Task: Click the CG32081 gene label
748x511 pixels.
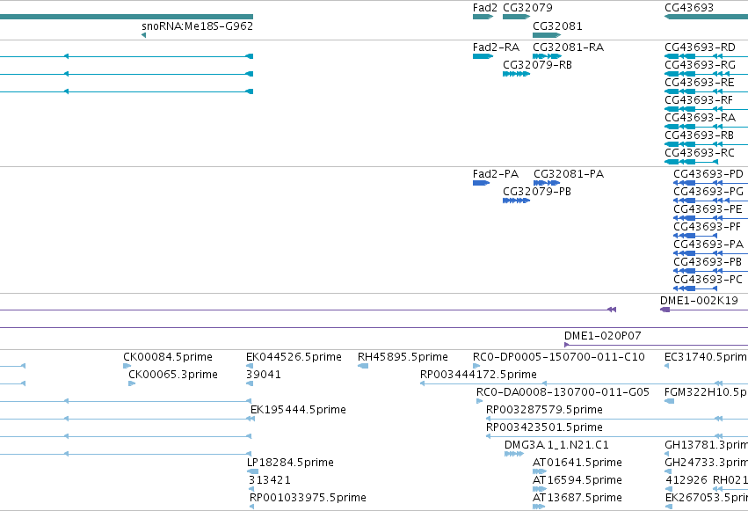Action: [557, 26]
